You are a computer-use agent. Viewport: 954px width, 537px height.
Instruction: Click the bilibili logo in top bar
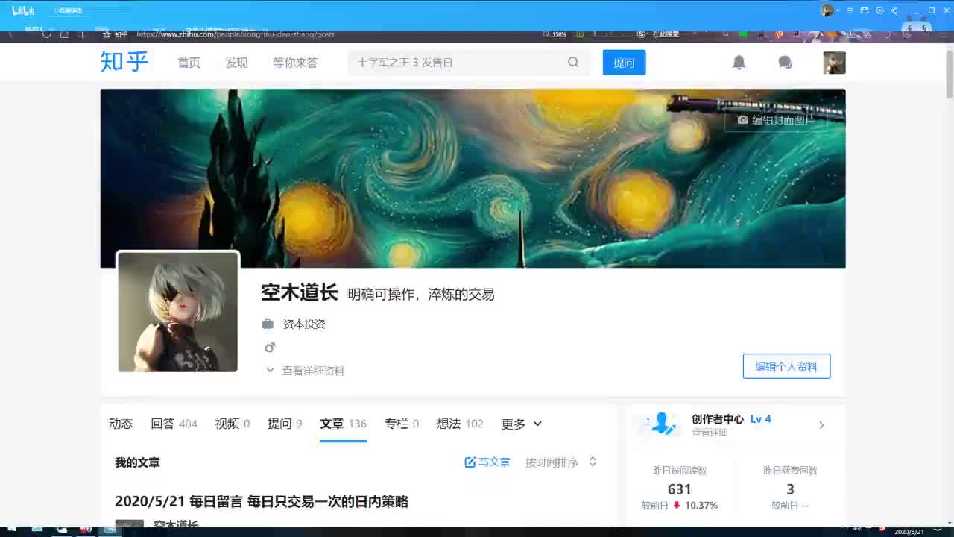click(x=23, y=10)
